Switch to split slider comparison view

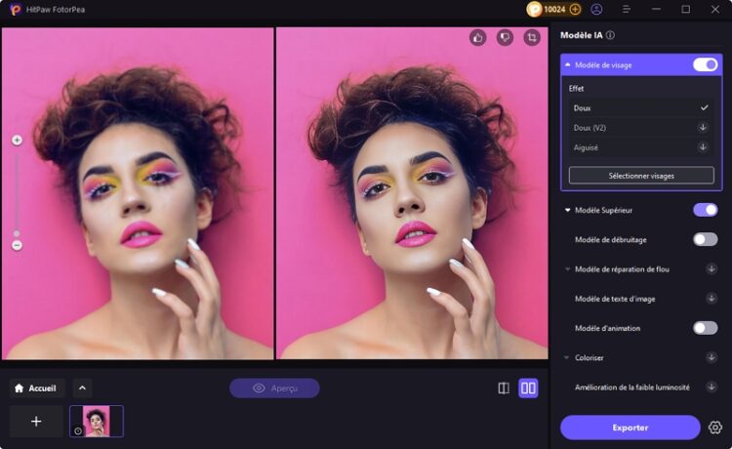504,388
